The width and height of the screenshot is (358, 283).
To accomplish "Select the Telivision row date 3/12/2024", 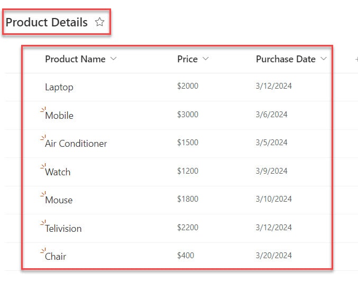I will tap(274, 228).
